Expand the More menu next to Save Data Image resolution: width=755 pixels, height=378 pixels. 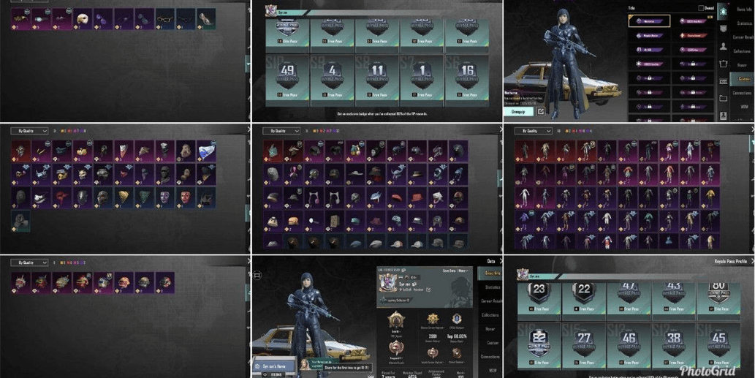tap(463, 271)
